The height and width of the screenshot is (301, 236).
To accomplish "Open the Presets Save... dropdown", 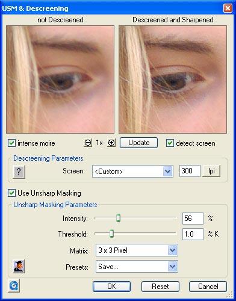I will (x=137, y=267).
